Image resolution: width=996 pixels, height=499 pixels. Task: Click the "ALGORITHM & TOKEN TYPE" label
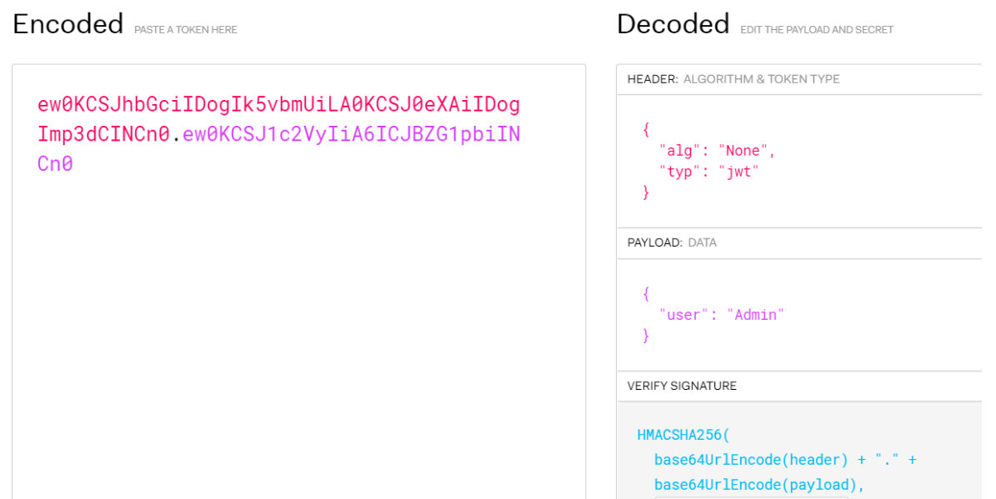coord(761,79)
